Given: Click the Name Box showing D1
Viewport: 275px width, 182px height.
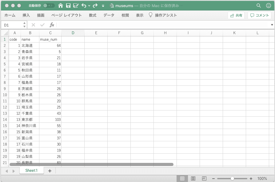Looking at the screenshot, I should [x=12, y=25].
